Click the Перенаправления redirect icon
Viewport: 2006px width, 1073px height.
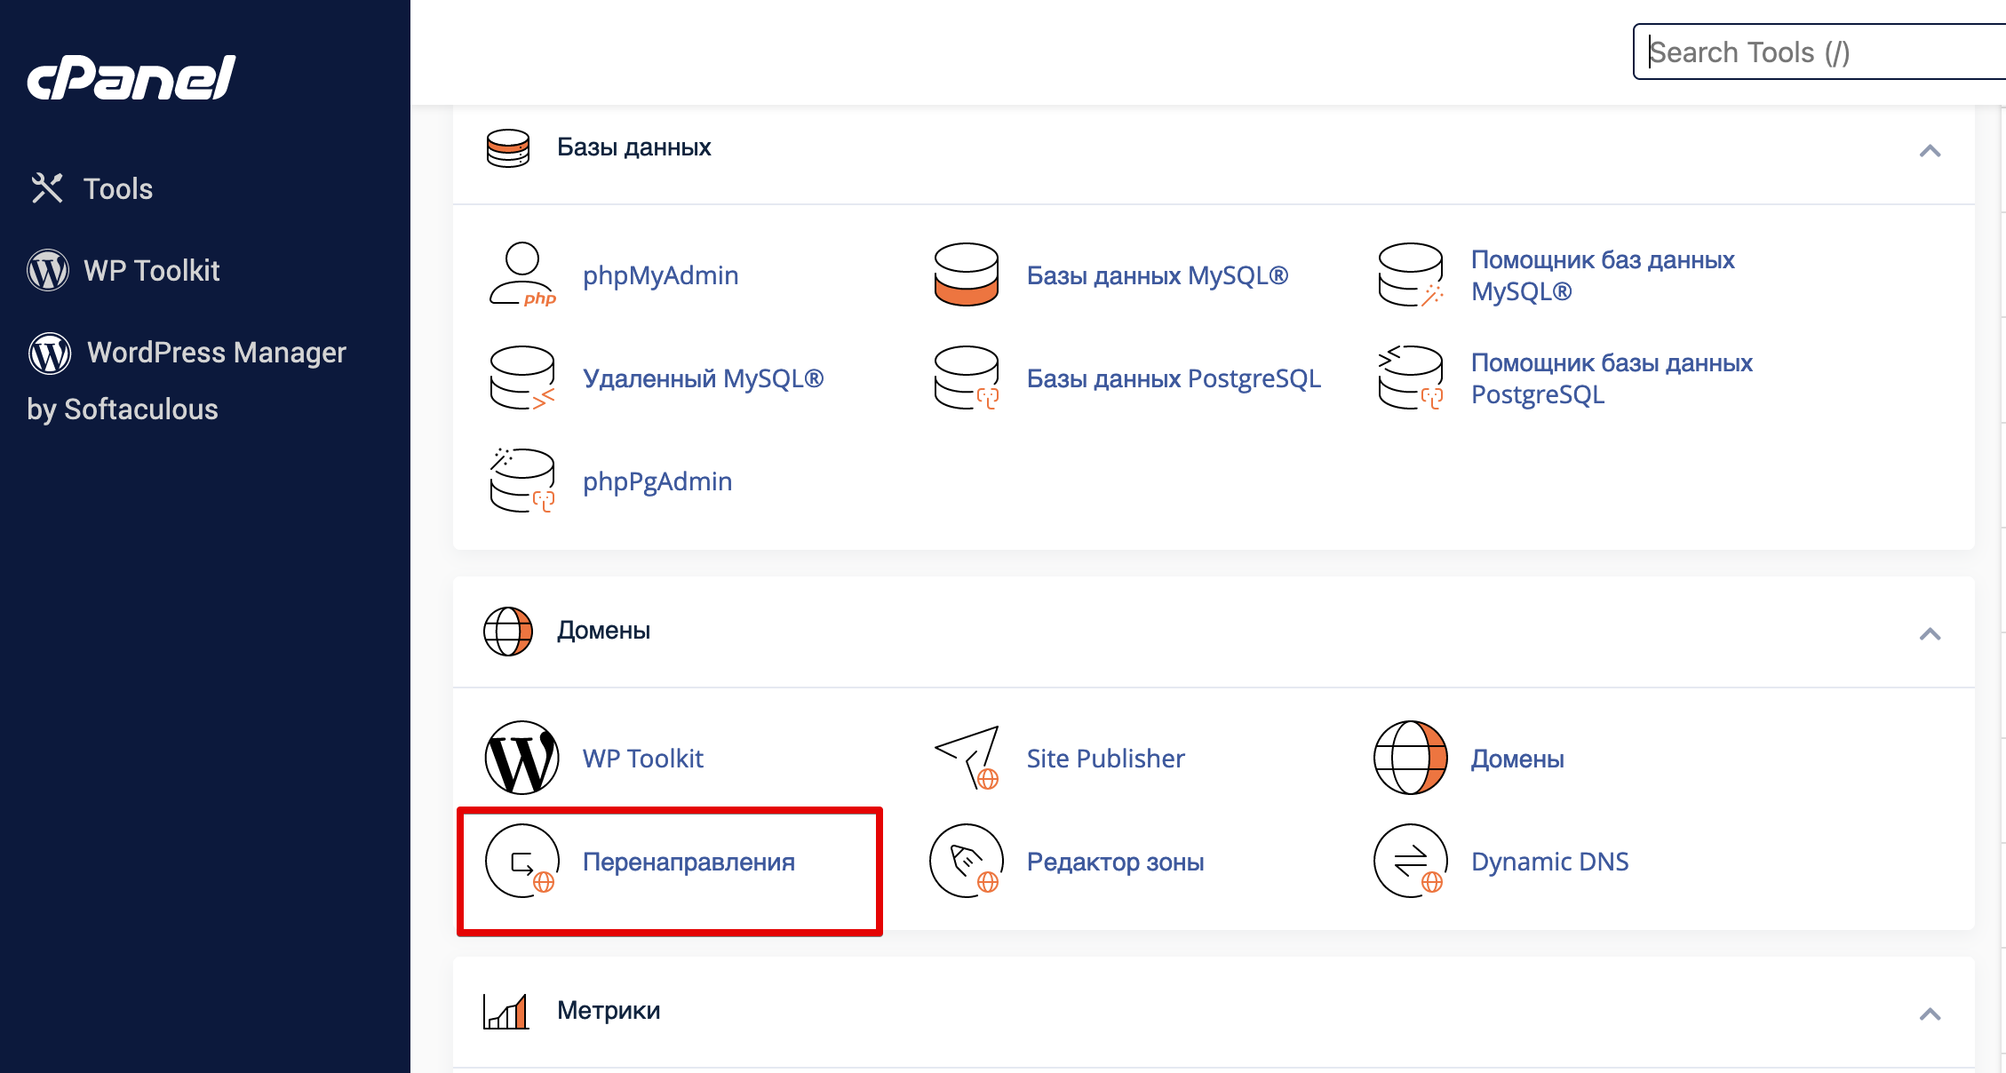pyautogui.click(x=522, y=861)
